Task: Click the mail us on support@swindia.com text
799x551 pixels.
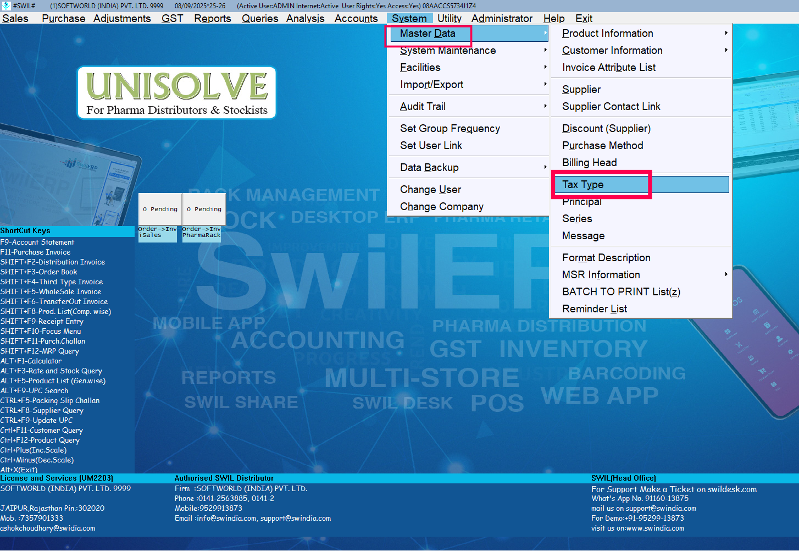Action: (x=643, y=509)
